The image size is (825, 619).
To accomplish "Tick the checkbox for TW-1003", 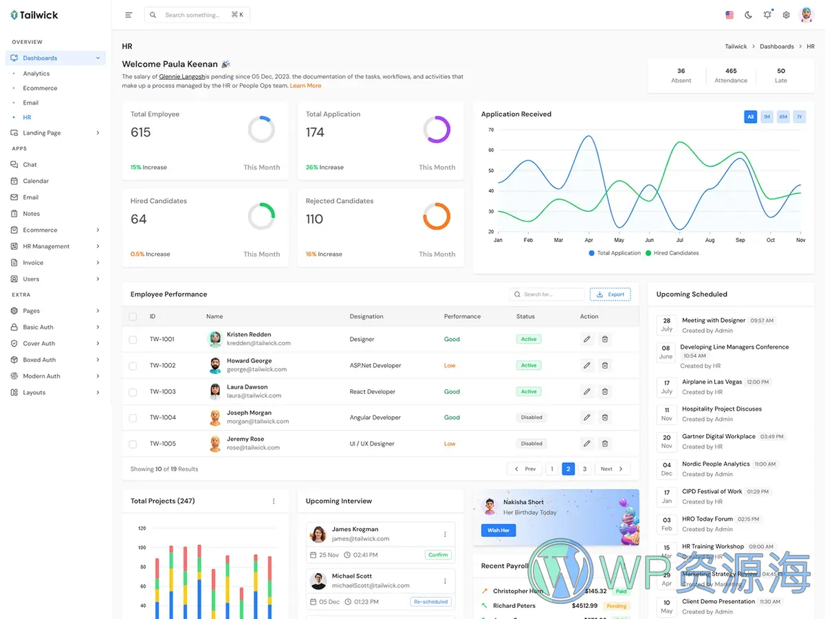I will tap(133, 391).
